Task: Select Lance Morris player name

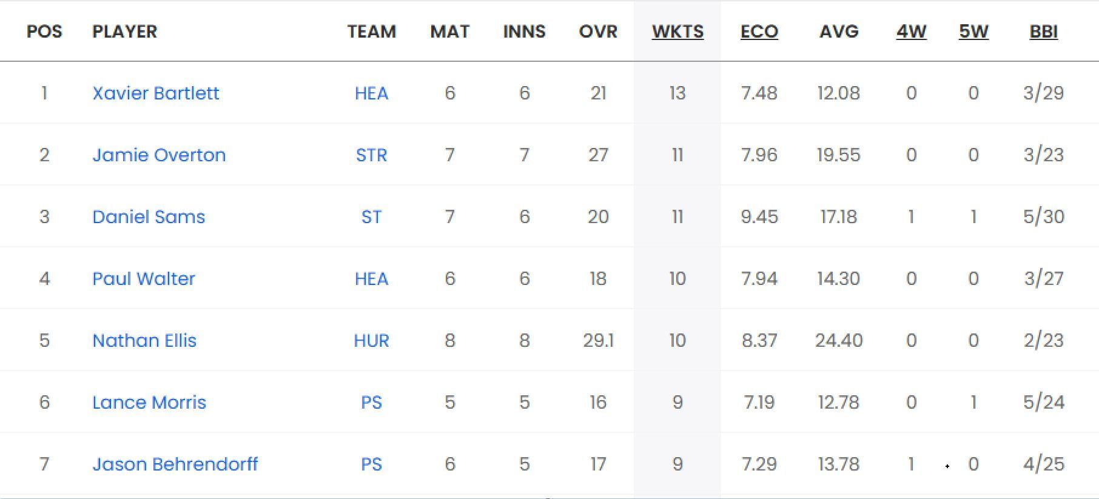Action: point(149,402)
